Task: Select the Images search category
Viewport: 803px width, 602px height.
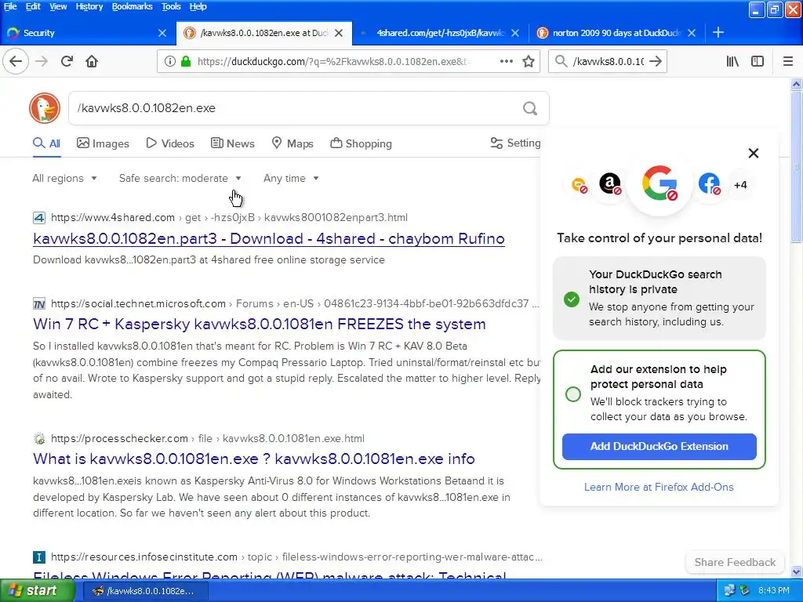Action: (x=103, y=143)
